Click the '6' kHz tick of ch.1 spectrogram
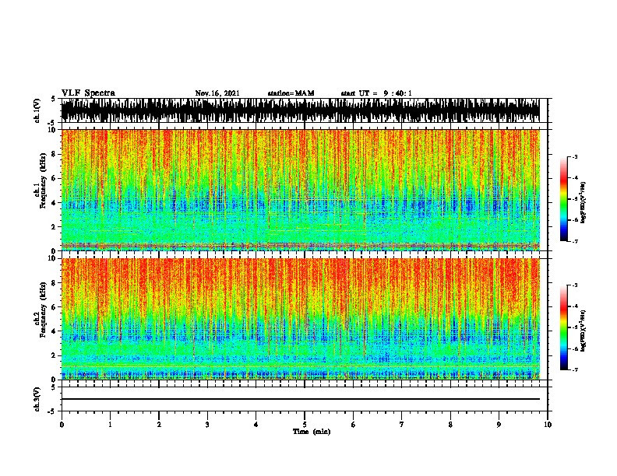Image resolution: width=617 pixels, height=476 pixels. click(55, 178)
